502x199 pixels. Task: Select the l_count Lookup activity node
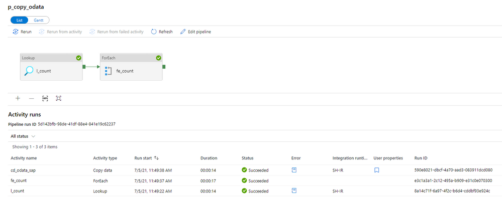[51, 67]
